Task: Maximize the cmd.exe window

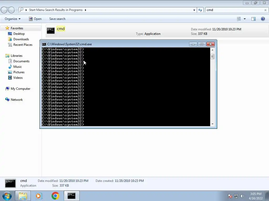Action: coord(202,44)
